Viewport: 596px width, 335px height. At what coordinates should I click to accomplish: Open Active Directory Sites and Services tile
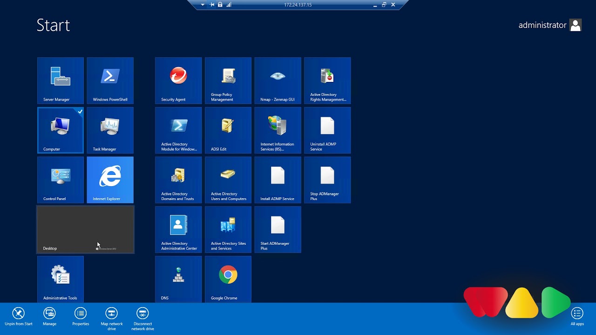pos(228,229)
